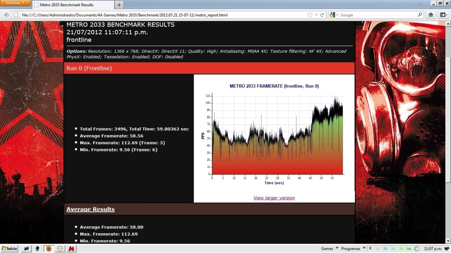Show hidden system tray icons
Screen dimensions: 451x253
pyautogui.click(x=370, y=248)
